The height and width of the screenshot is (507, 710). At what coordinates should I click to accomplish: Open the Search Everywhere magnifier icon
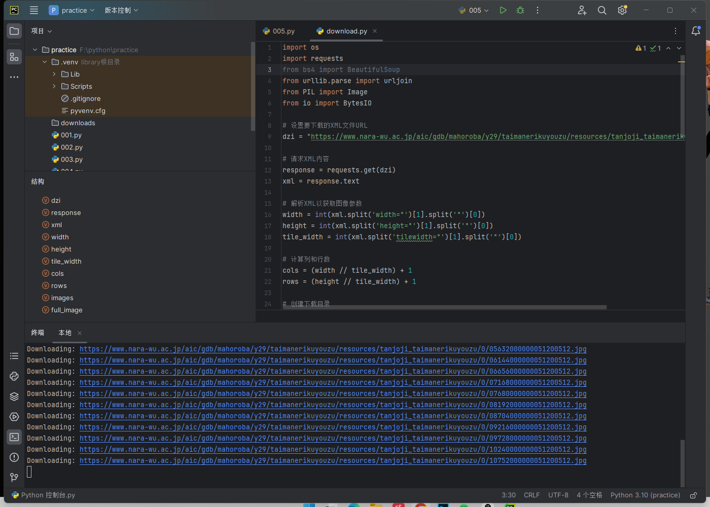click(x=602, y=10)
